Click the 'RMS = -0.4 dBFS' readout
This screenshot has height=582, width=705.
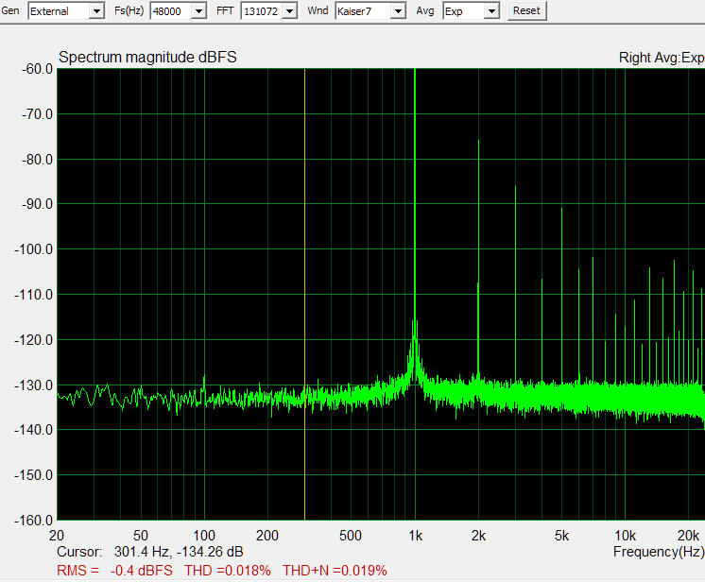(114, 571)
